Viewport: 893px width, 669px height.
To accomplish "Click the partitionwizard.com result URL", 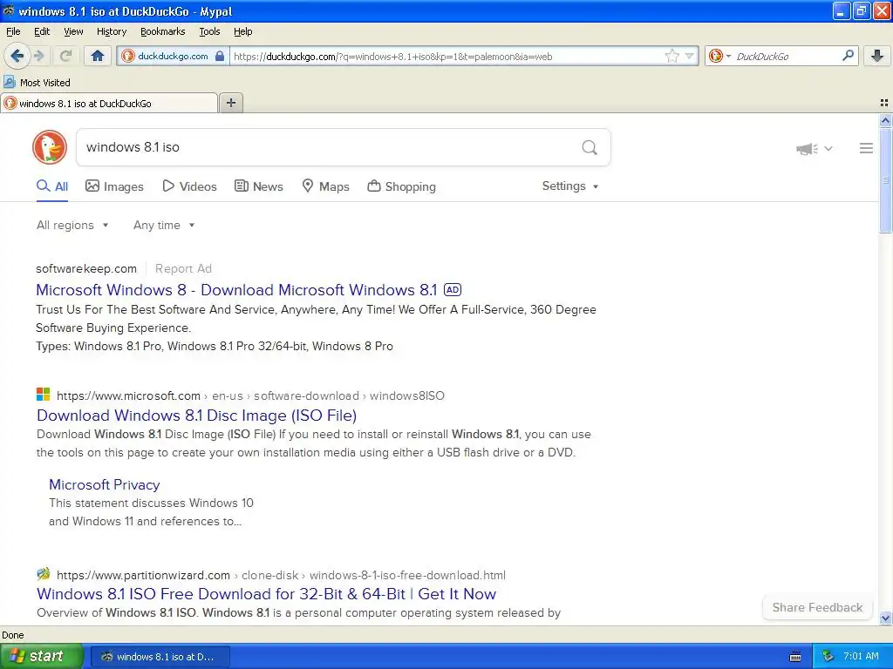I will click(281, 575).
